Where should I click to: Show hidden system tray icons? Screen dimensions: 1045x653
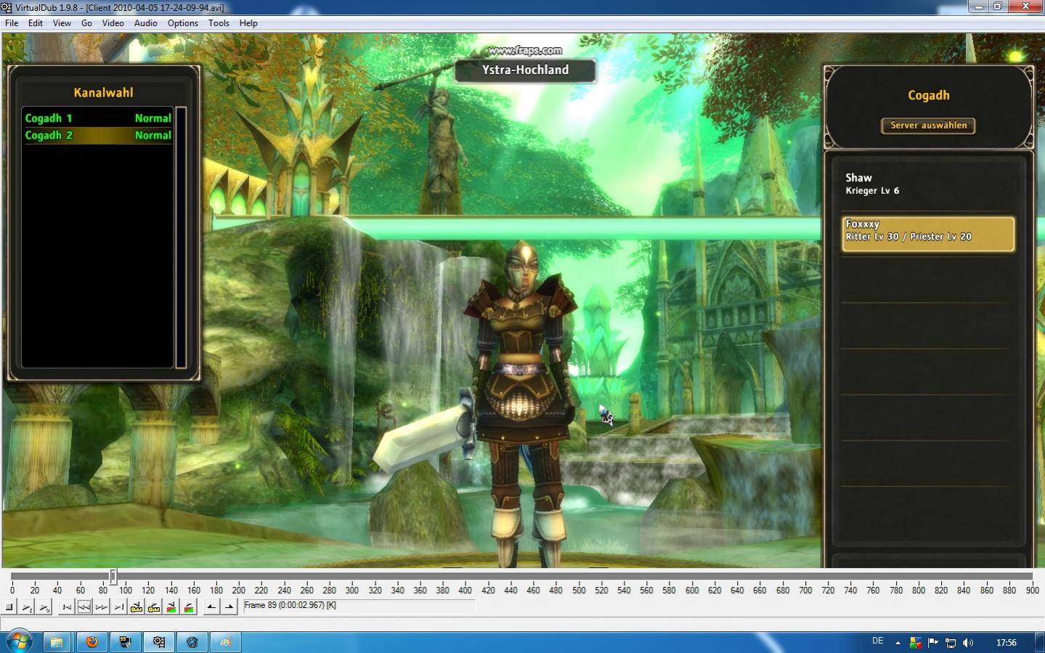(x=898, y=643)
